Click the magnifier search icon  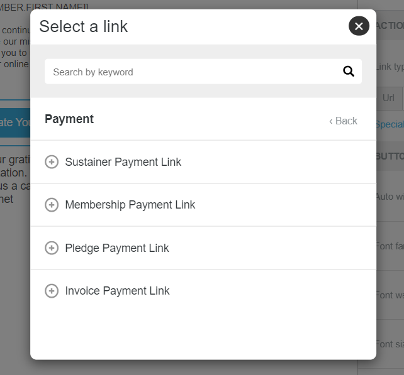(x=349, y=71)
